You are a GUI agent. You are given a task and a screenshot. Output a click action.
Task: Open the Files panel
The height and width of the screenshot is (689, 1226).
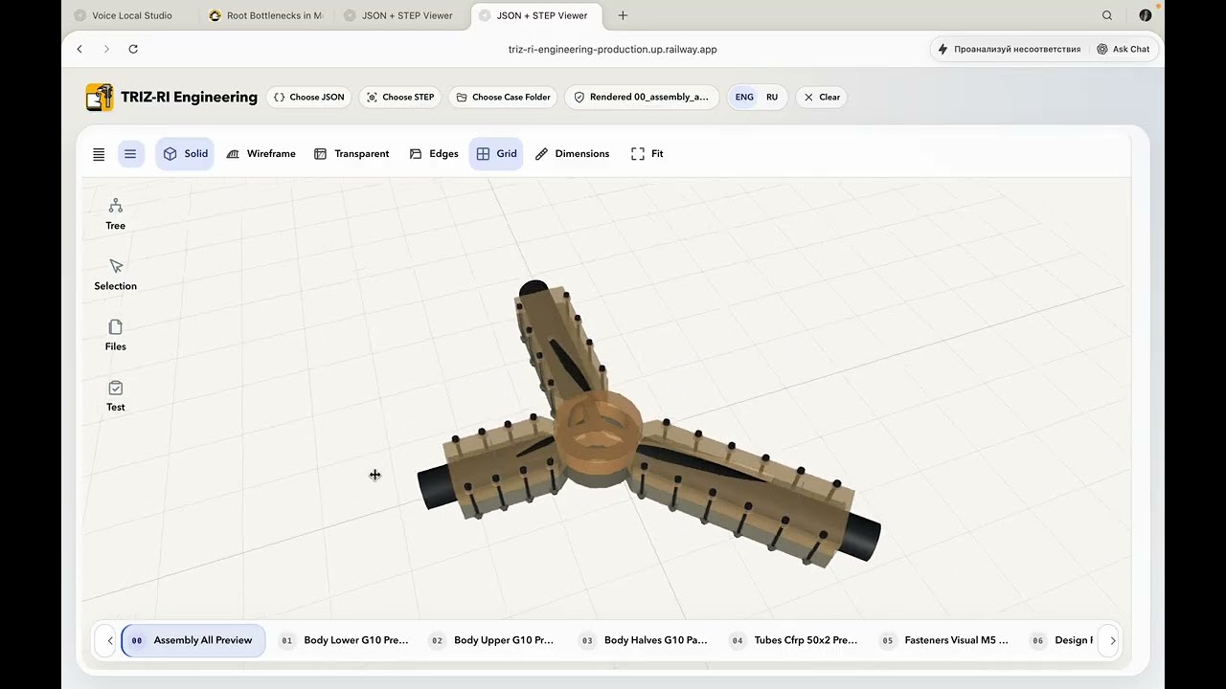point(115,335)
